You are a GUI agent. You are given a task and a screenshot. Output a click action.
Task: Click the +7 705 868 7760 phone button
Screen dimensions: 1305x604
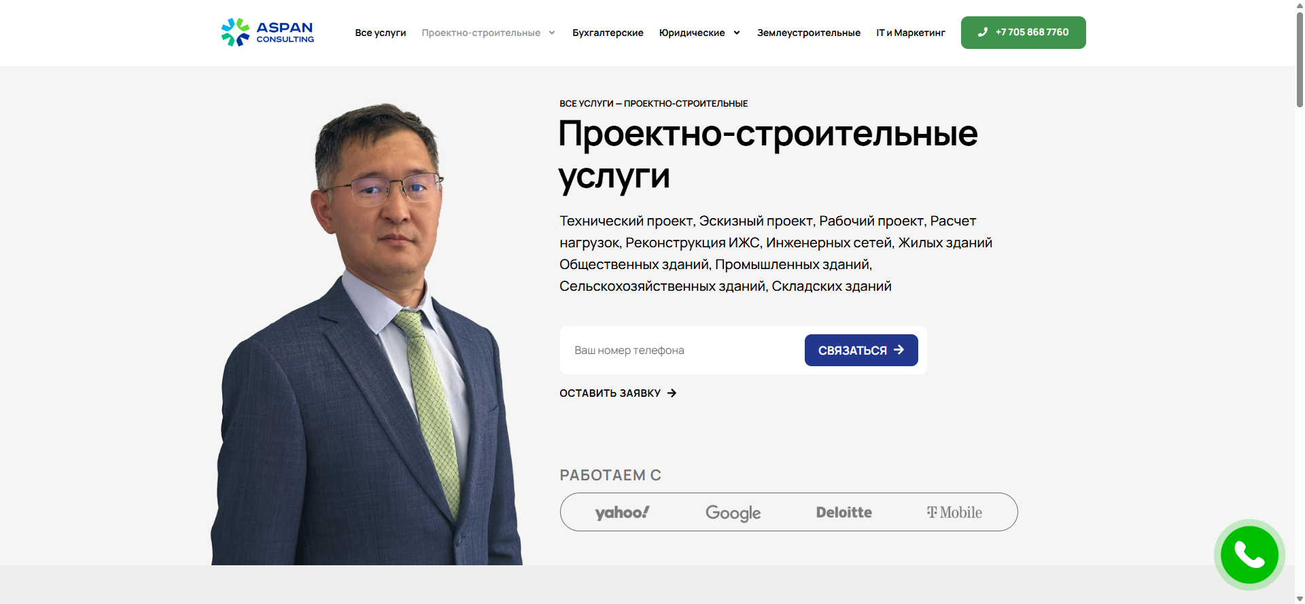(1023, 33)
